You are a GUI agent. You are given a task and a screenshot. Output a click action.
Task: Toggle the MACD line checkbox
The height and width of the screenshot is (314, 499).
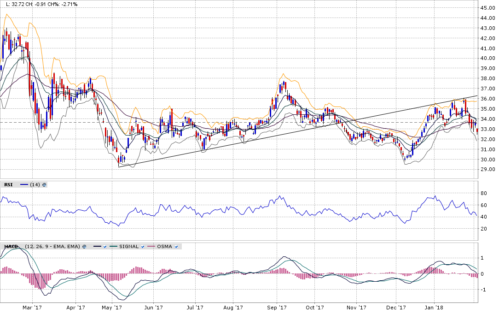[105, 247]
